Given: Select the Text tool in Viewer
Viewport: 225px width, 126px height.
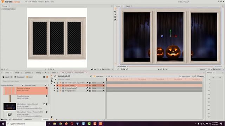Looking at the screenshot, I should click(115, 14).
